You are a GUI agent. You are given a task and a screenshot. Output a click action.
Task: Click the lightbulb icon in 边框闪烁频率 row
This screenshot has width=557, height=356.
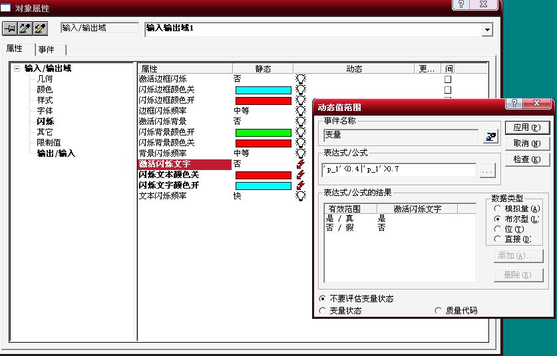(x=301, y=111)
